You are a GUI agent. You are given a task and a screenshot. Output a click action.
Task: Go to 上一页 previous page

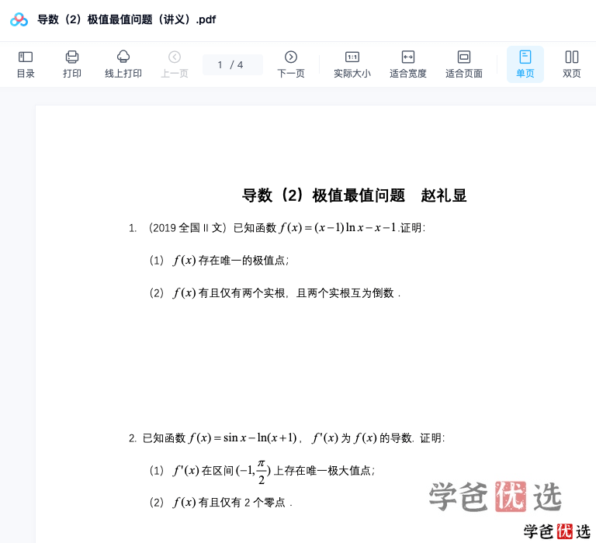[175, 64]
